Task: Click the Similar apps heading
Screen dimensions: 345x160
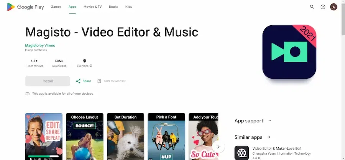Action: (x=248, y=137)
